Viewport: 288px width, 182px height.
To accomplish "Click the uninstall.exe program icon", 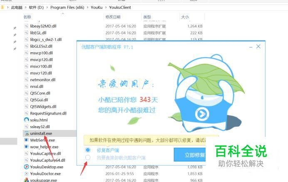I will [27, 133].
